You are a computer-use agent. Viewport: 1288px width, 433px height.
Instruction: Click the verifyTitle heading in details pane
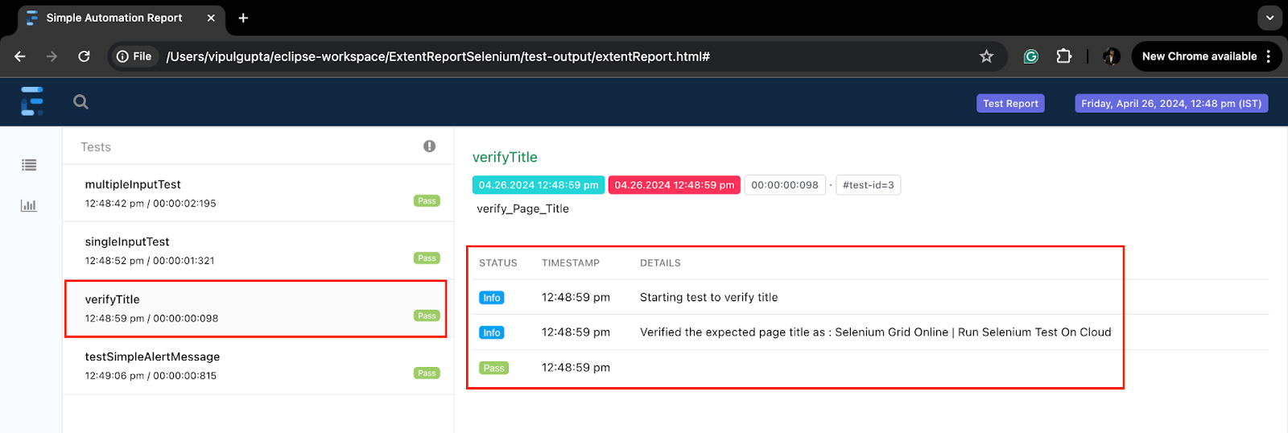pyautogui.click(x=505, y=158)
